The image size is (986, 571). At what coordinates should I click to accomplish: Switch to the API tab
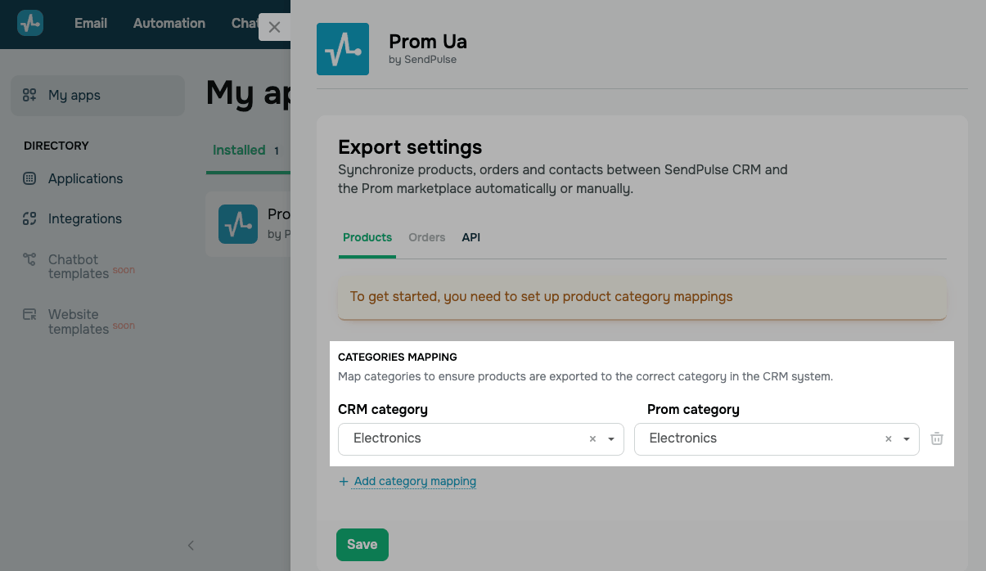click(470, 237)
